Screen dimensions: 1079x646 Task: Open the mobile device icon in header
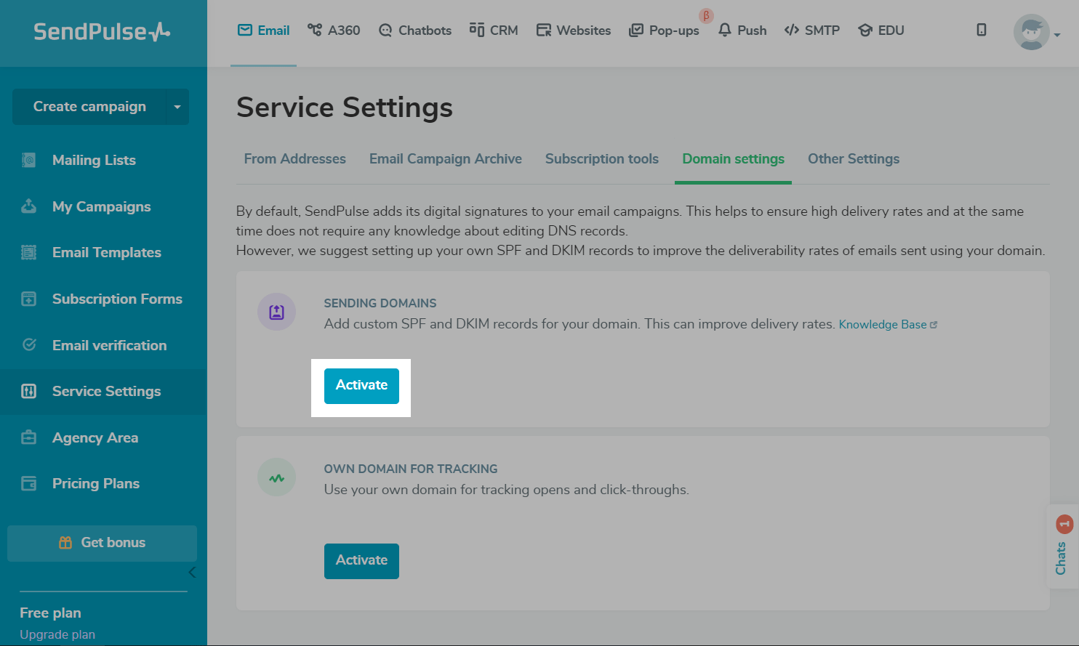[x=981, y=30]
